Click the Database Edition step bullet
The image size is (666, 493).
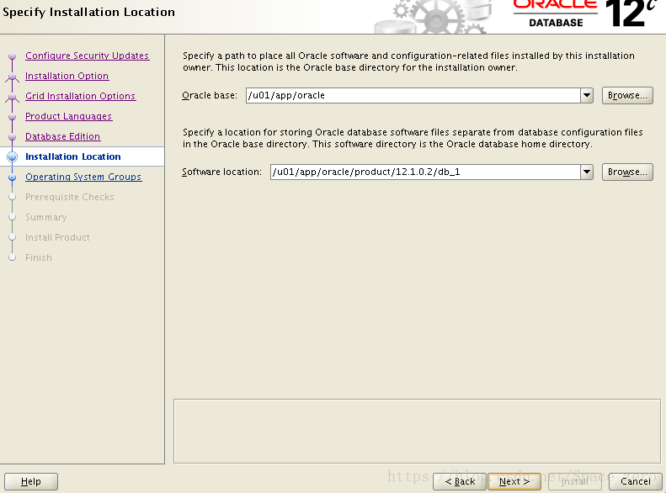tap(13, 136)
